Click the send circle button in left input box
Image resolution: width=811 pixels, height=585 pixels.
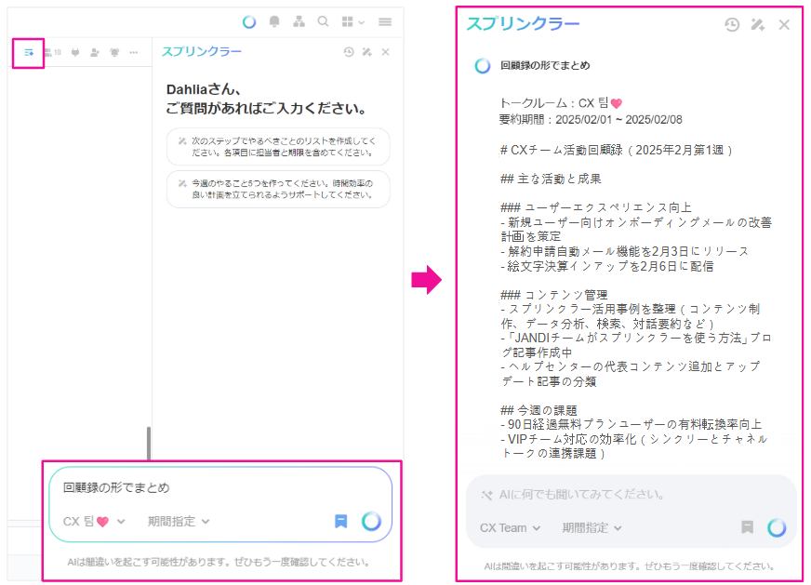[371, 522]
